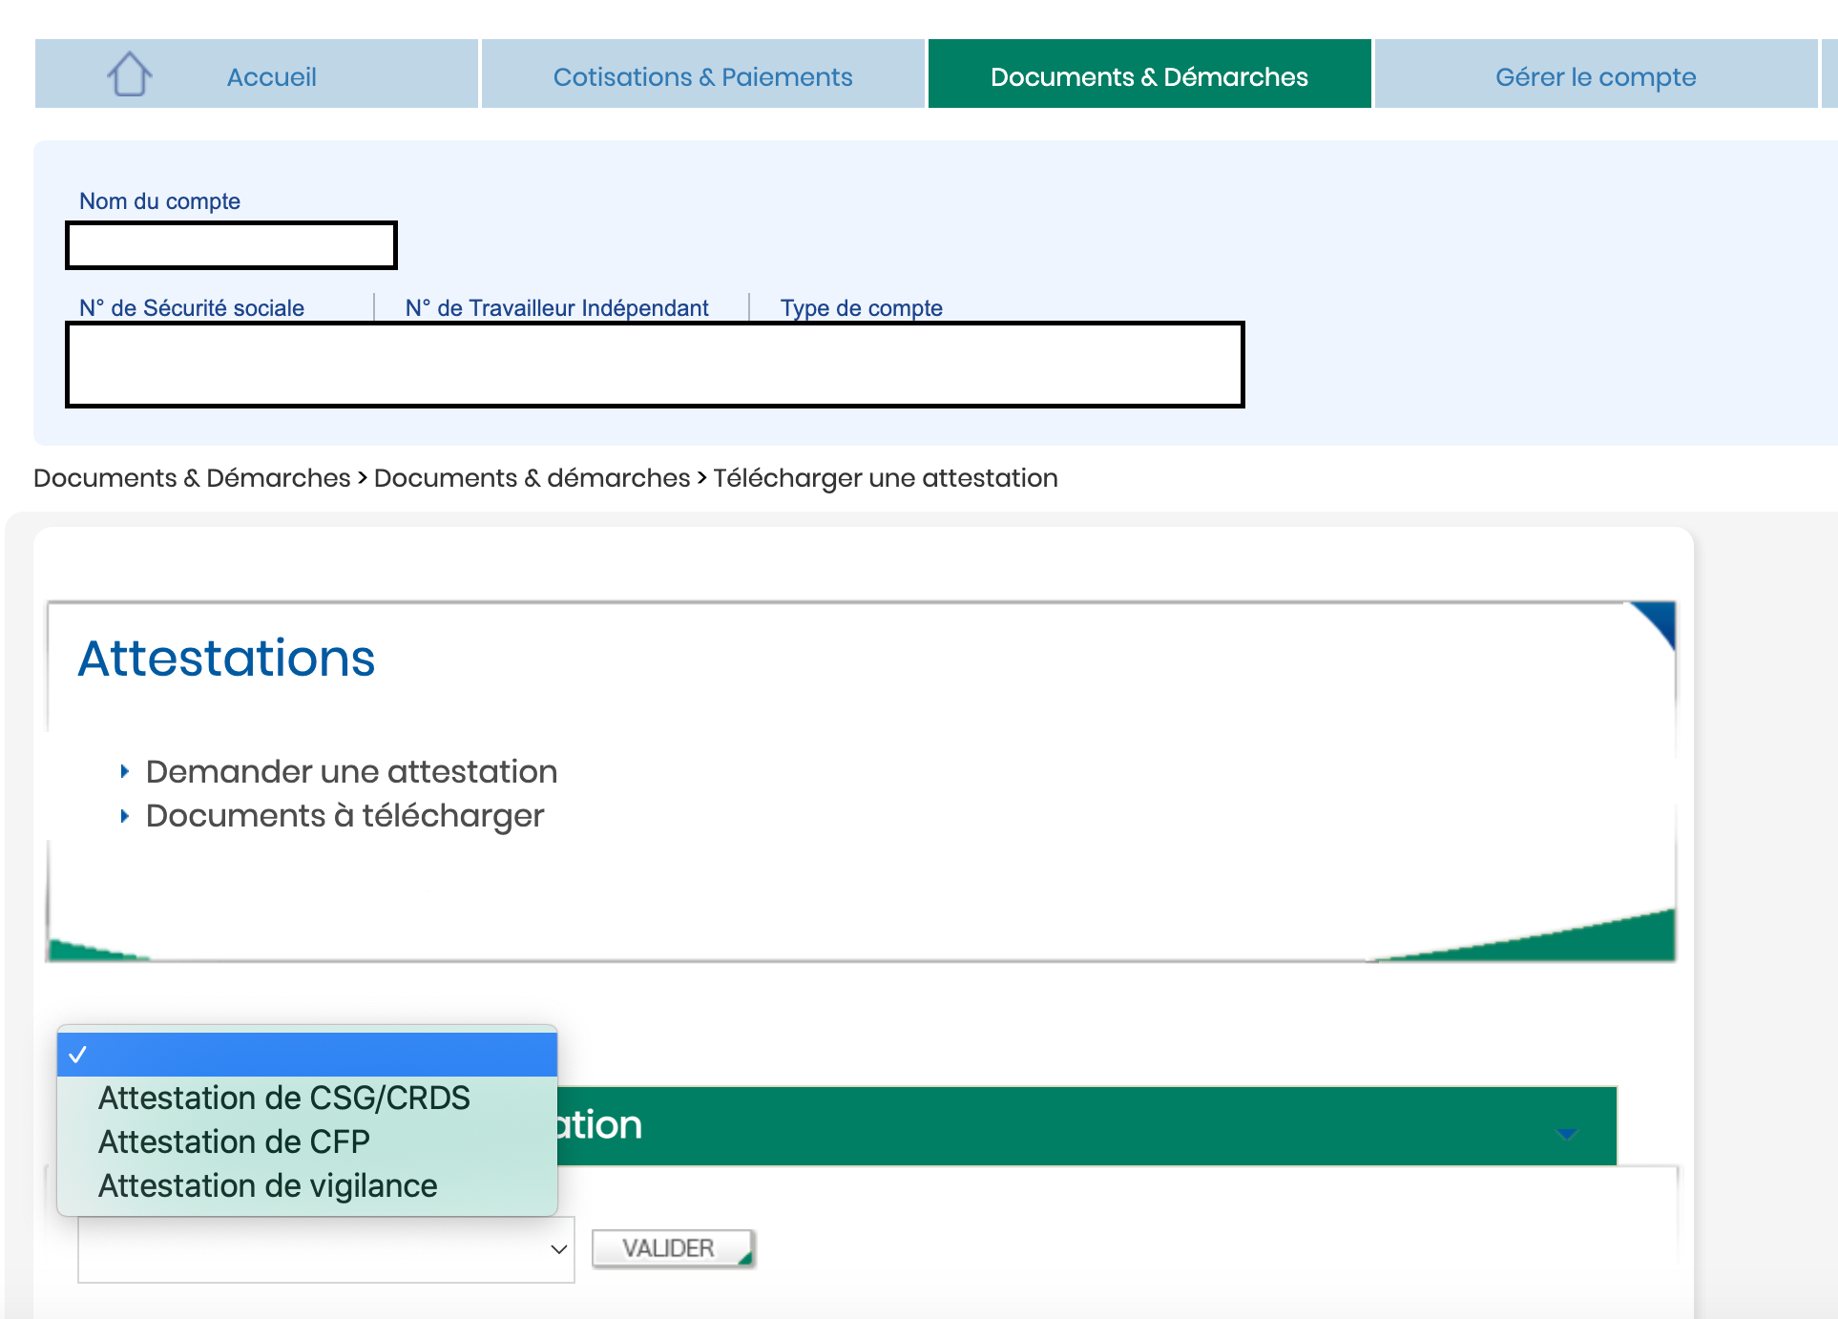Viewport: 1838px width, 1319px height.
Task: Open the Documents à télécharger link
Action: (x=345, y=816)
